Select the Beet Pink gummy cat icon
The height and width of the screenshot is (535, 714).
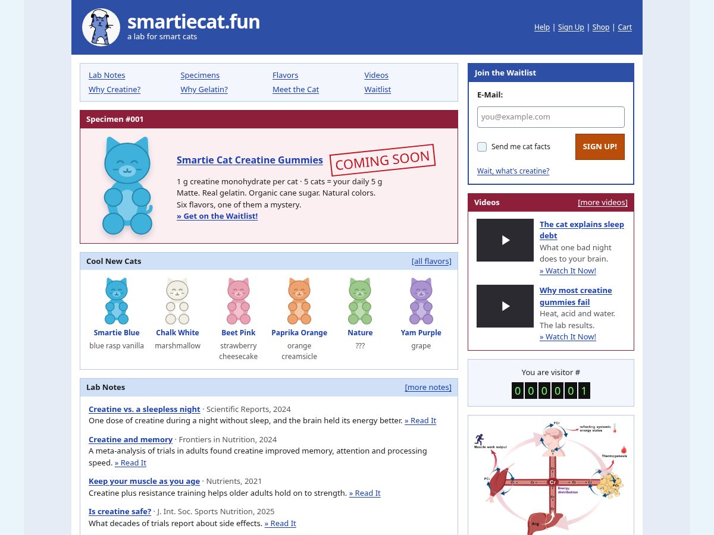239,301
